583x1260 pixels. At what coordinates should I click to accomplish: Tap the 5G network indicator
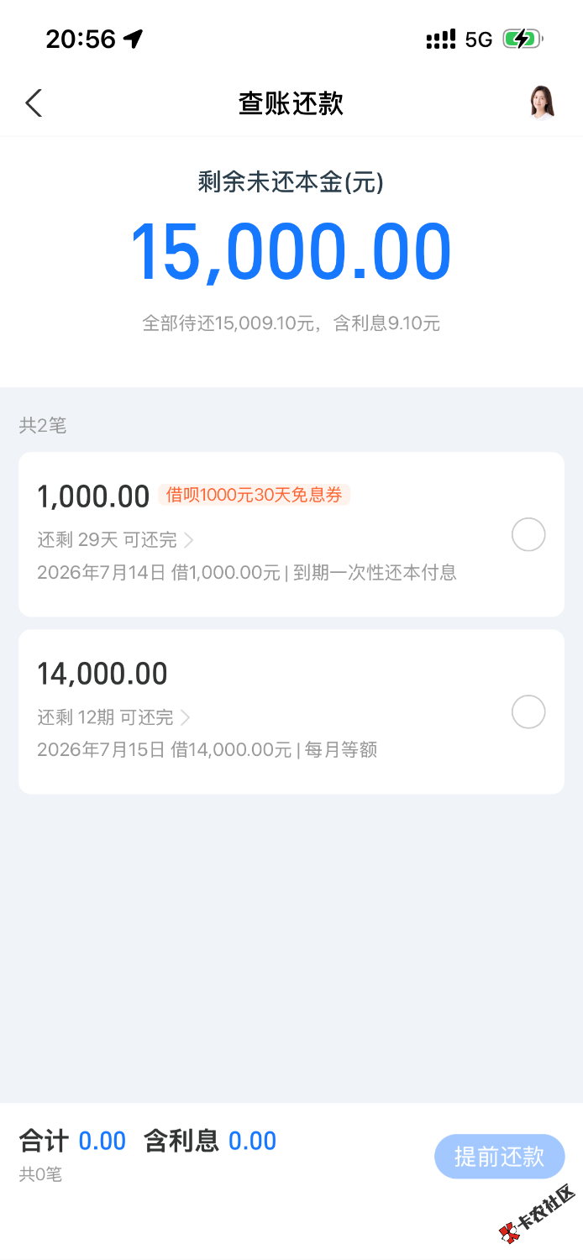[479, 39]
